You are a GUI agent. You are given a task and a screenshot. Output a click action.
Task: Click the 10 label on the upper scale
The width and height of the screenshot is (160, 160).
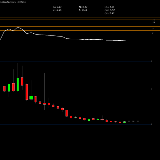(154, 22)
